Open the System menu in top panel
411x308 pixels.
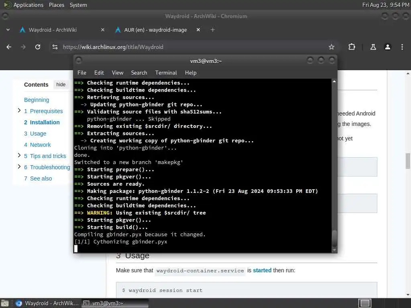78,5
